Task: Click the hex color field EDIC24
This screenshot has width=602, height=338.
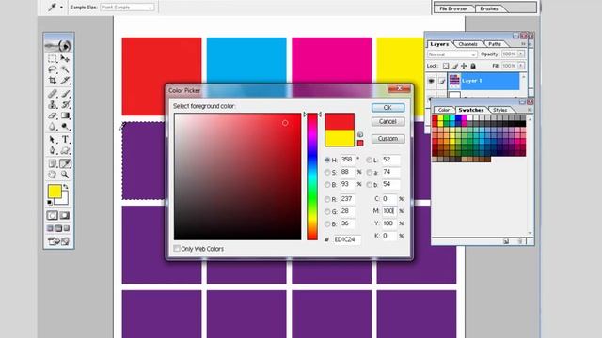Action: (347, 239)
